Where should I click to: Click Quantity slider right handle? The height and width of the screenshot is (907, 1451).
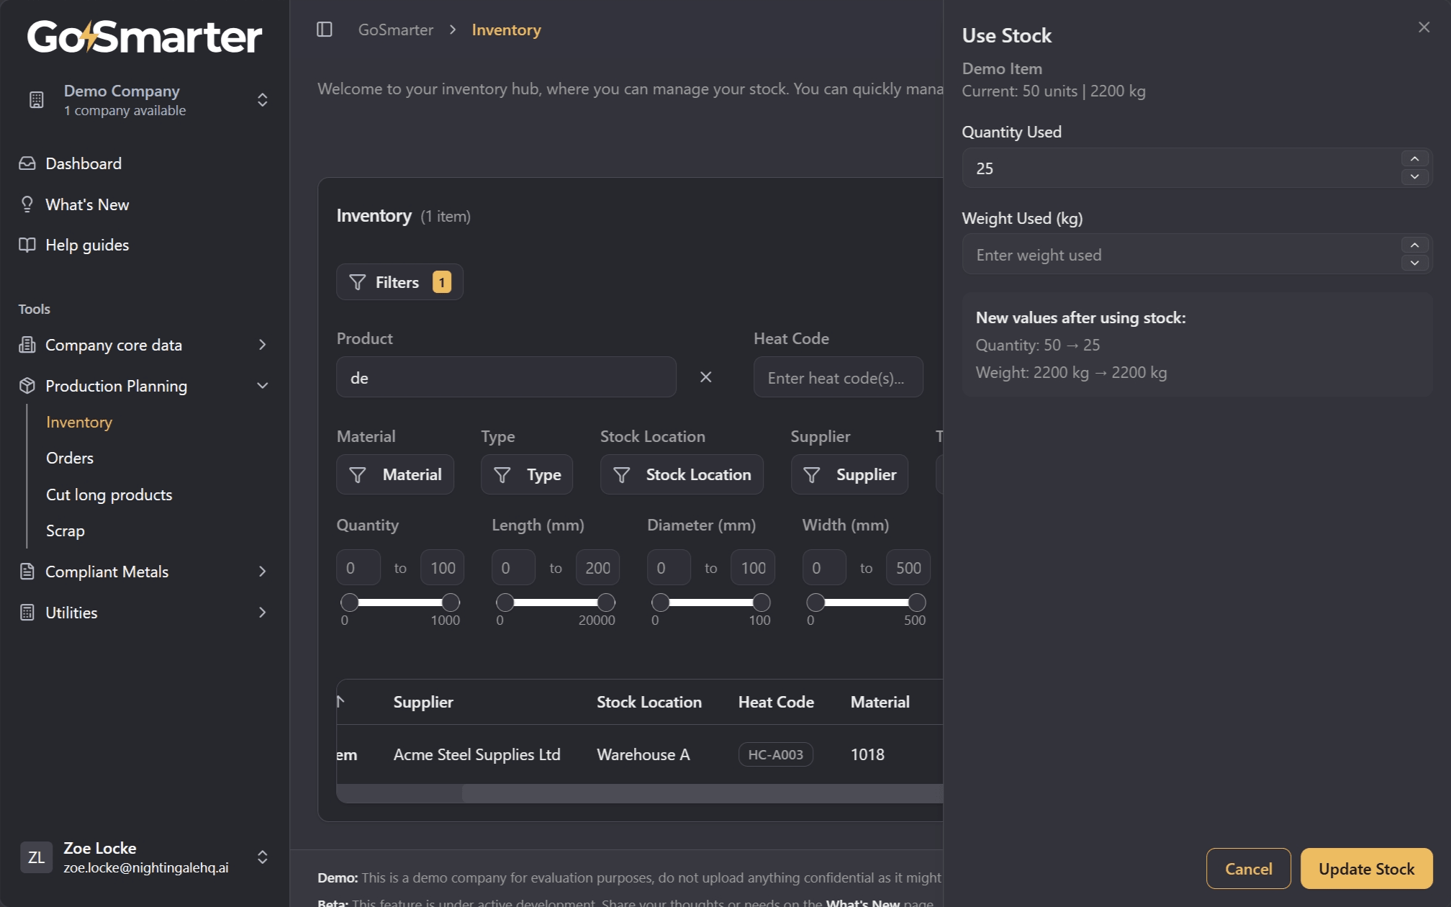[451, 602]
